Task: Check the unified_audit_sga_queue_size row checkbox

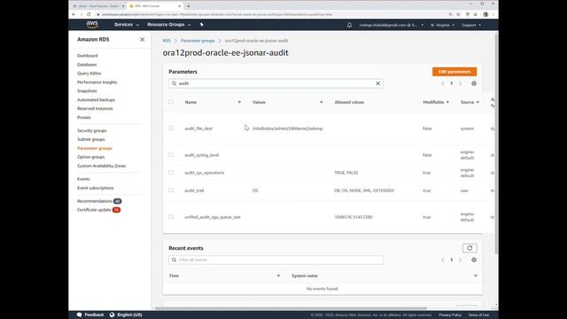Action: point(171,216)
